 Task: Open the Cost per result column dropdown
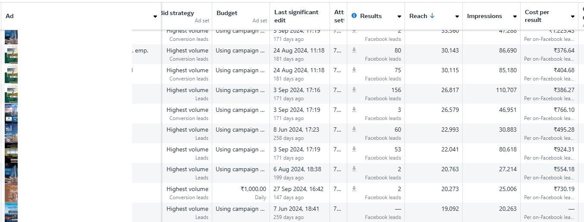click(x=572, y=16)
